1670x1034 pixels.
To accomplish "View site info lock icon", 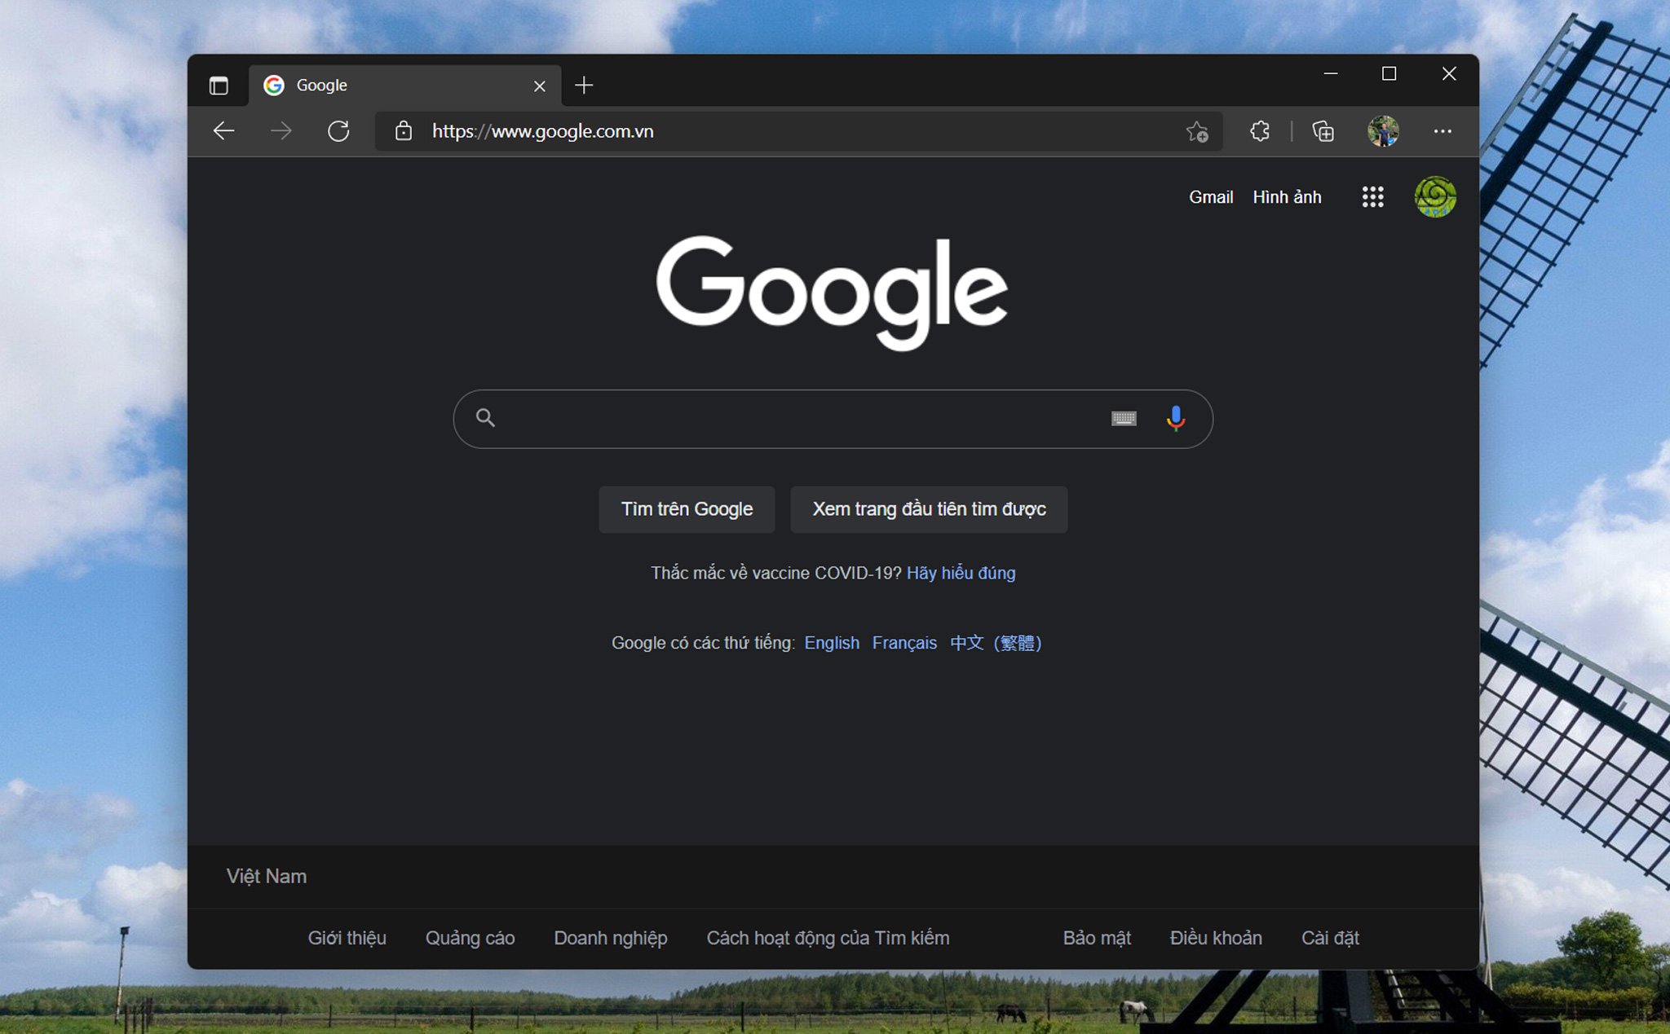I will pos(404,131).
